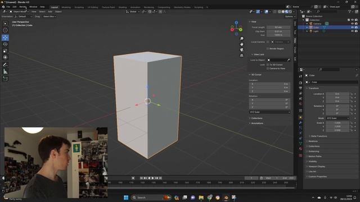
Task: Switch to the UV Editing workspace tab
Action: pyautogui.click(x=93, y=7)
